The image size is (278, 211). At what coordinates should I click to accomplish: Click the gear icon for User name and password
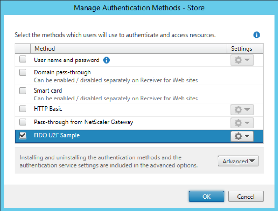coord(242,60)
